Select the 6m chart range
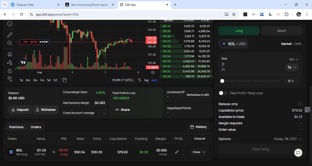Image resolution: width=312 pixels, height=166 pixels. click(x=28, y=80)
